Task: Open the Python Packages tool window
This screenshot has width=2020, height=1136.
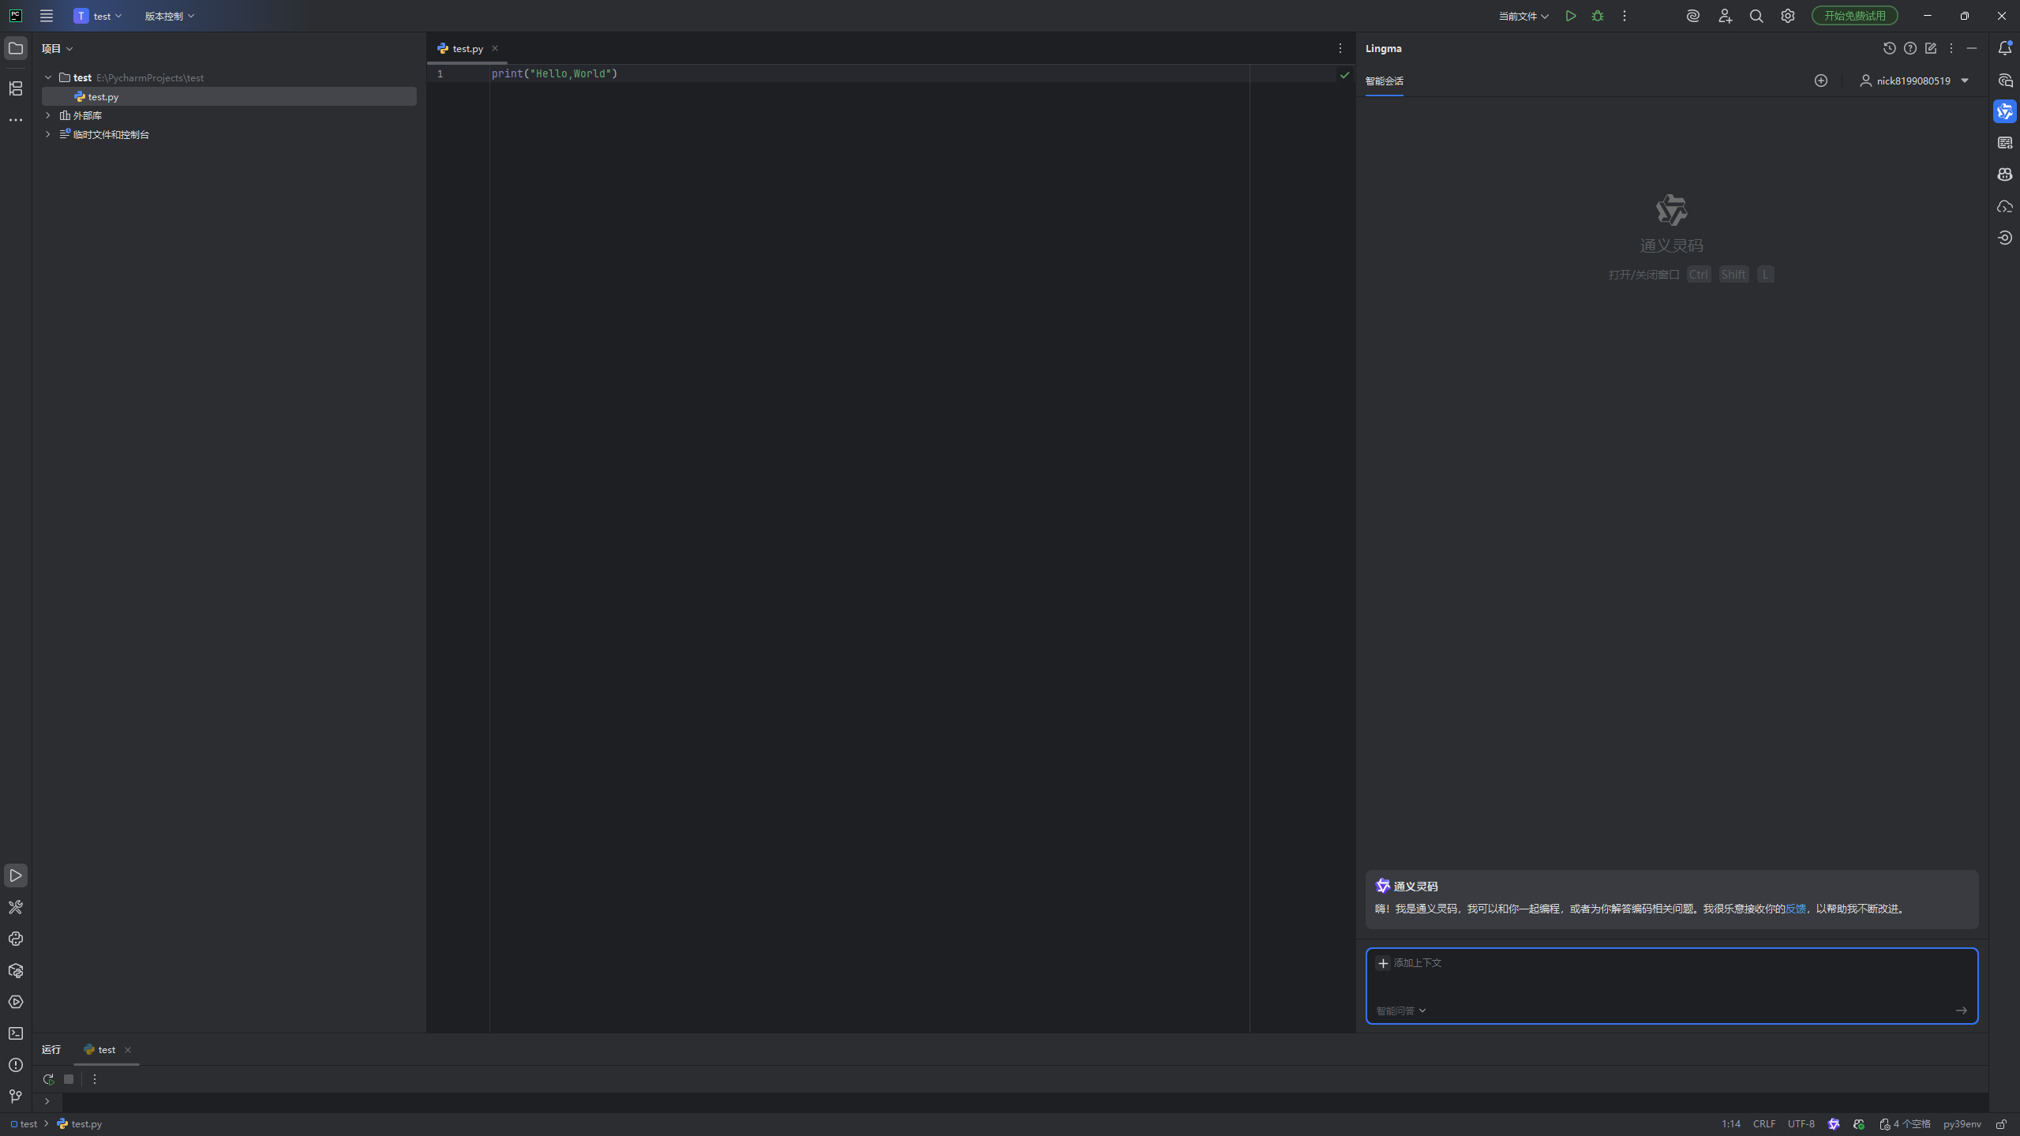Action: 16,970
